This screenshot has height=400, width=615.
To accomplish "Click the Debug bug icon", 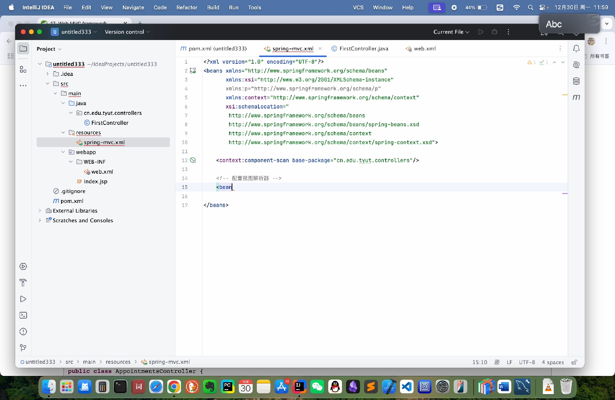I will pyautogui.click(x=495, y=32).
